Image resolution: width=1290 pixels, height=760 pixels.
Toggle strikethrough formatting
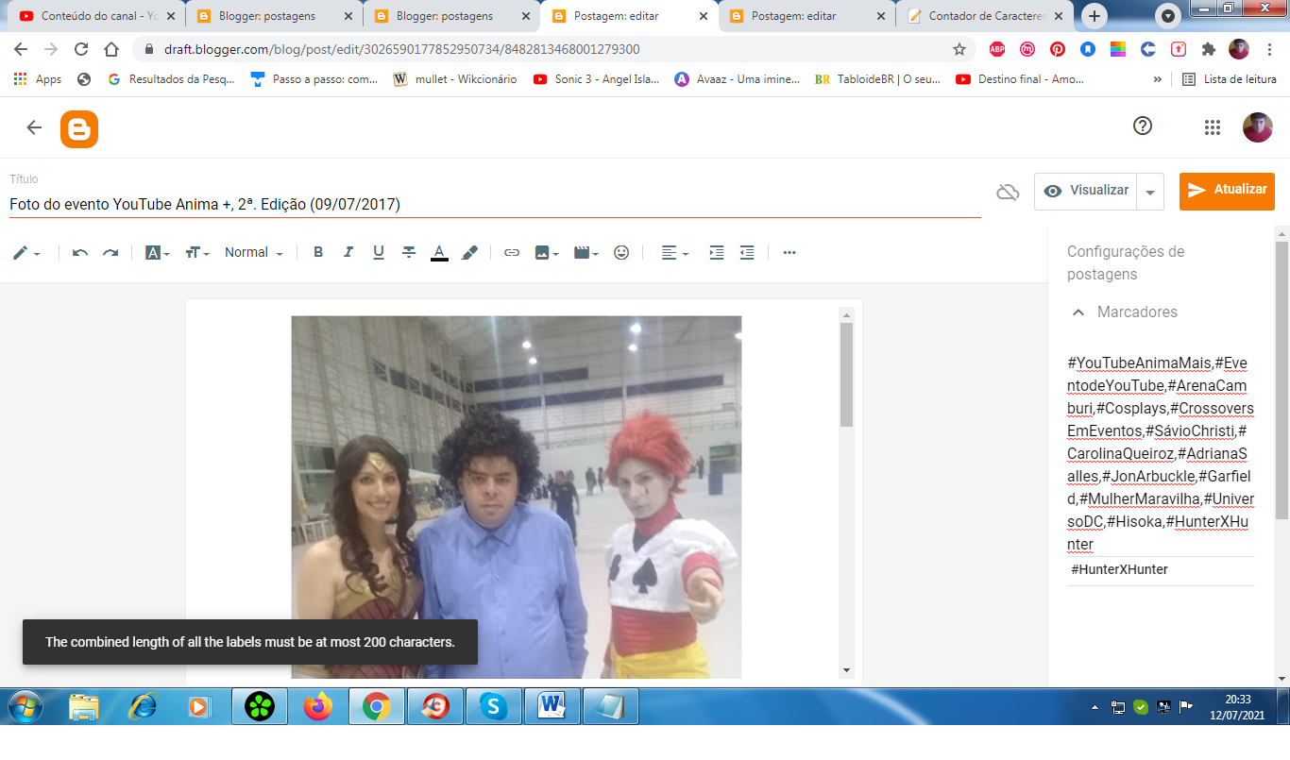(x=409, y=252)
